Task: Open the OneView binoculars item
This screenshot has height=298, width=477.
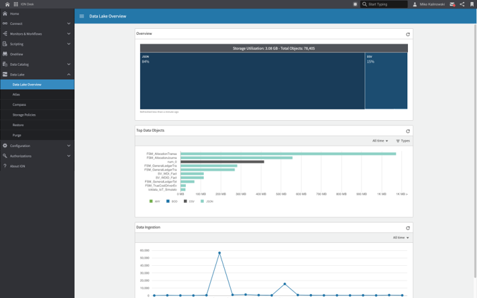Action: 16,54
